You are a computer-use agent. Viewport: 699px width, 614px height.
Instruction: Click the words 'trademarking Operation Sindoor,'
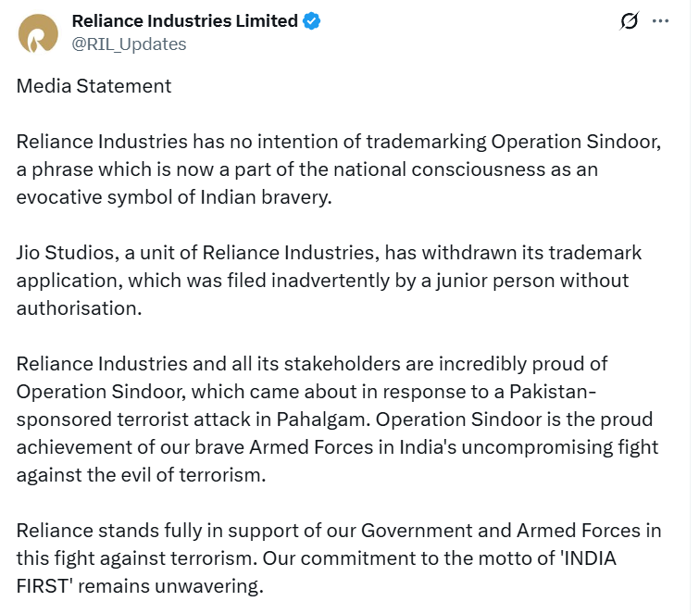[514, 142]
